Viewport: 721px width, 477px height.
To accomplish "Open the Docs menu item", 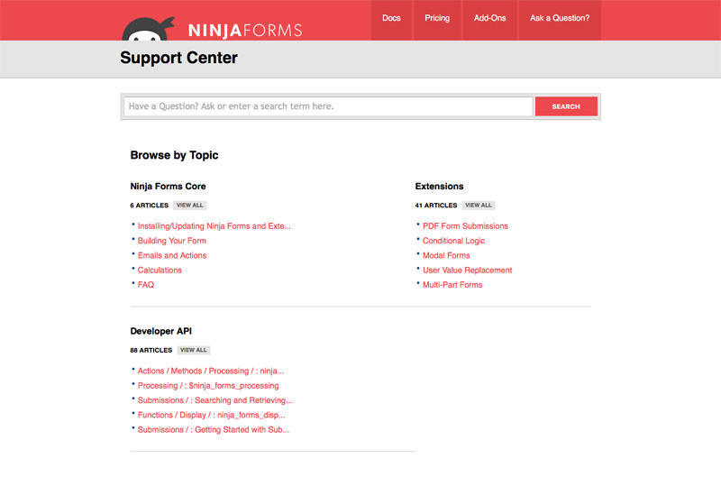I will click(391, 20).
